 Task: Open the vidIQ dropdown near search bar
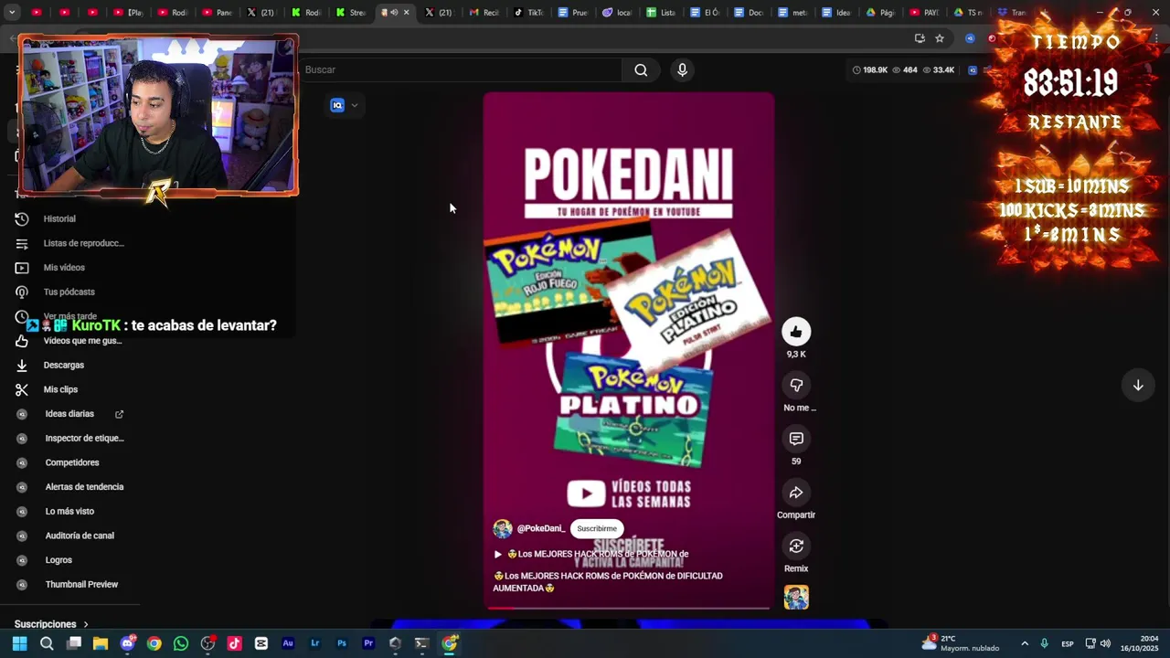pos(345,105)
